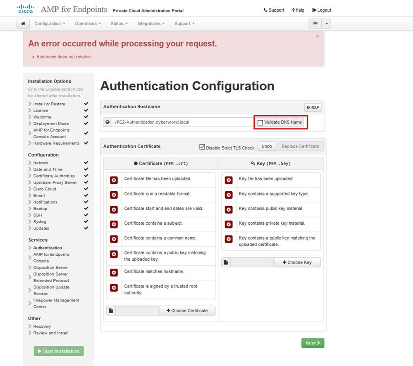Expand License in sidebar
The image size is (413, 366).
[x=41, y=110]
